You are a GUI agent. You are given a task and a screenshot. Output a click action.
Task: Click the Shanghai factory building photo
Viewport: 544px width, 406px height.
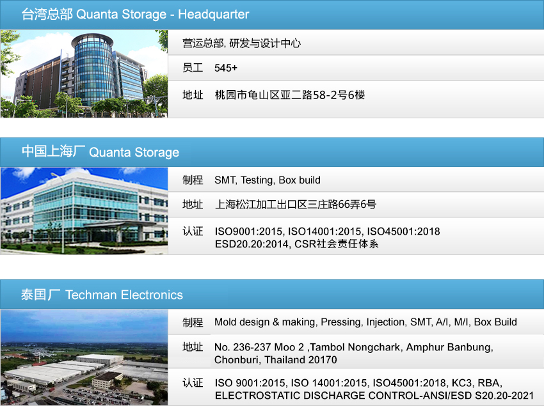tap(84, 211)
